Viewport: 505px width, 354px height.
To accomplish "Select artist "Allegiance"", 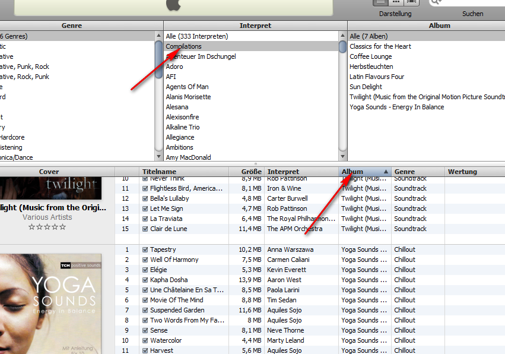I will point(251,137).
